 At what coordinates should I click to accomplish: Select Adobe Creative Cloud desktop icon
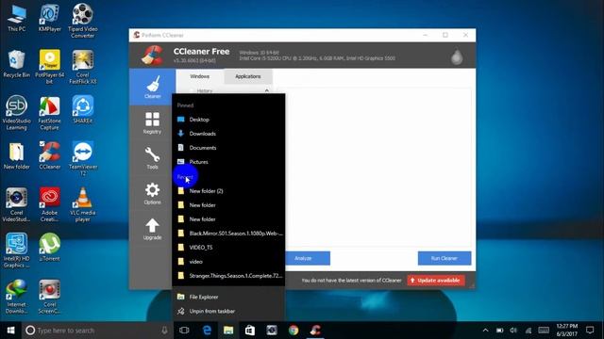pyautogui.click(x=50, y=204)
